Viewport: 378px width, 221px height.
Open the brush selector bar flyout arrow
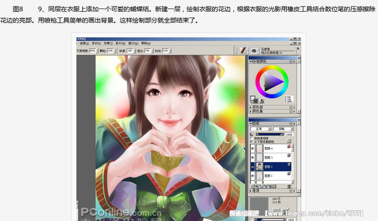pos(298,48)
